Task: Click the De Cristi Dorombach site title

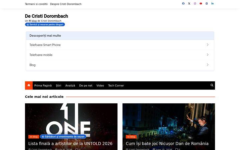Action: tap(47, 16)
